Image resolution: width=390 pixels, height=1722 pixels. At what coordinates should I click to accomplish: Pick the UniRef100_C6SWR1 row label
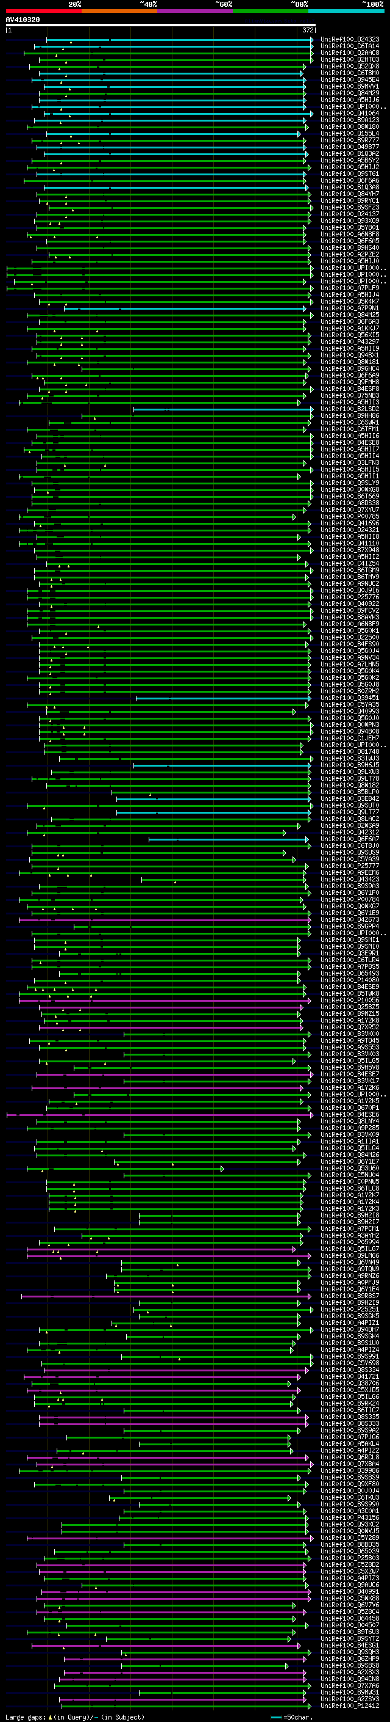click(350, 423)
